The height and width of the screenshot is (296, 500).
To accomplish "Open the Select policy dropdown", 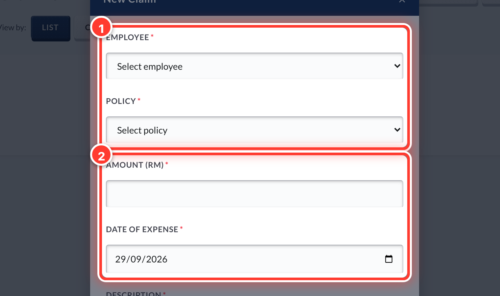I will [254, 130].
